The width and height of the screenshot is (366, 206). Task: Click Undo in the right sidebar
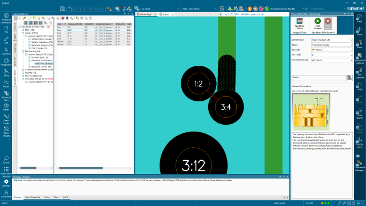360,86
